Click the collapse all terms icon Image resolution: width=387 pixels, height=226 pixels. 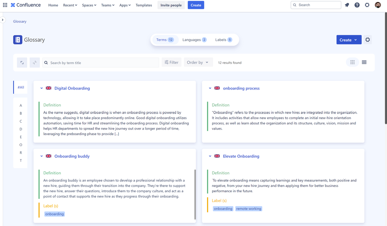(35, 62)
